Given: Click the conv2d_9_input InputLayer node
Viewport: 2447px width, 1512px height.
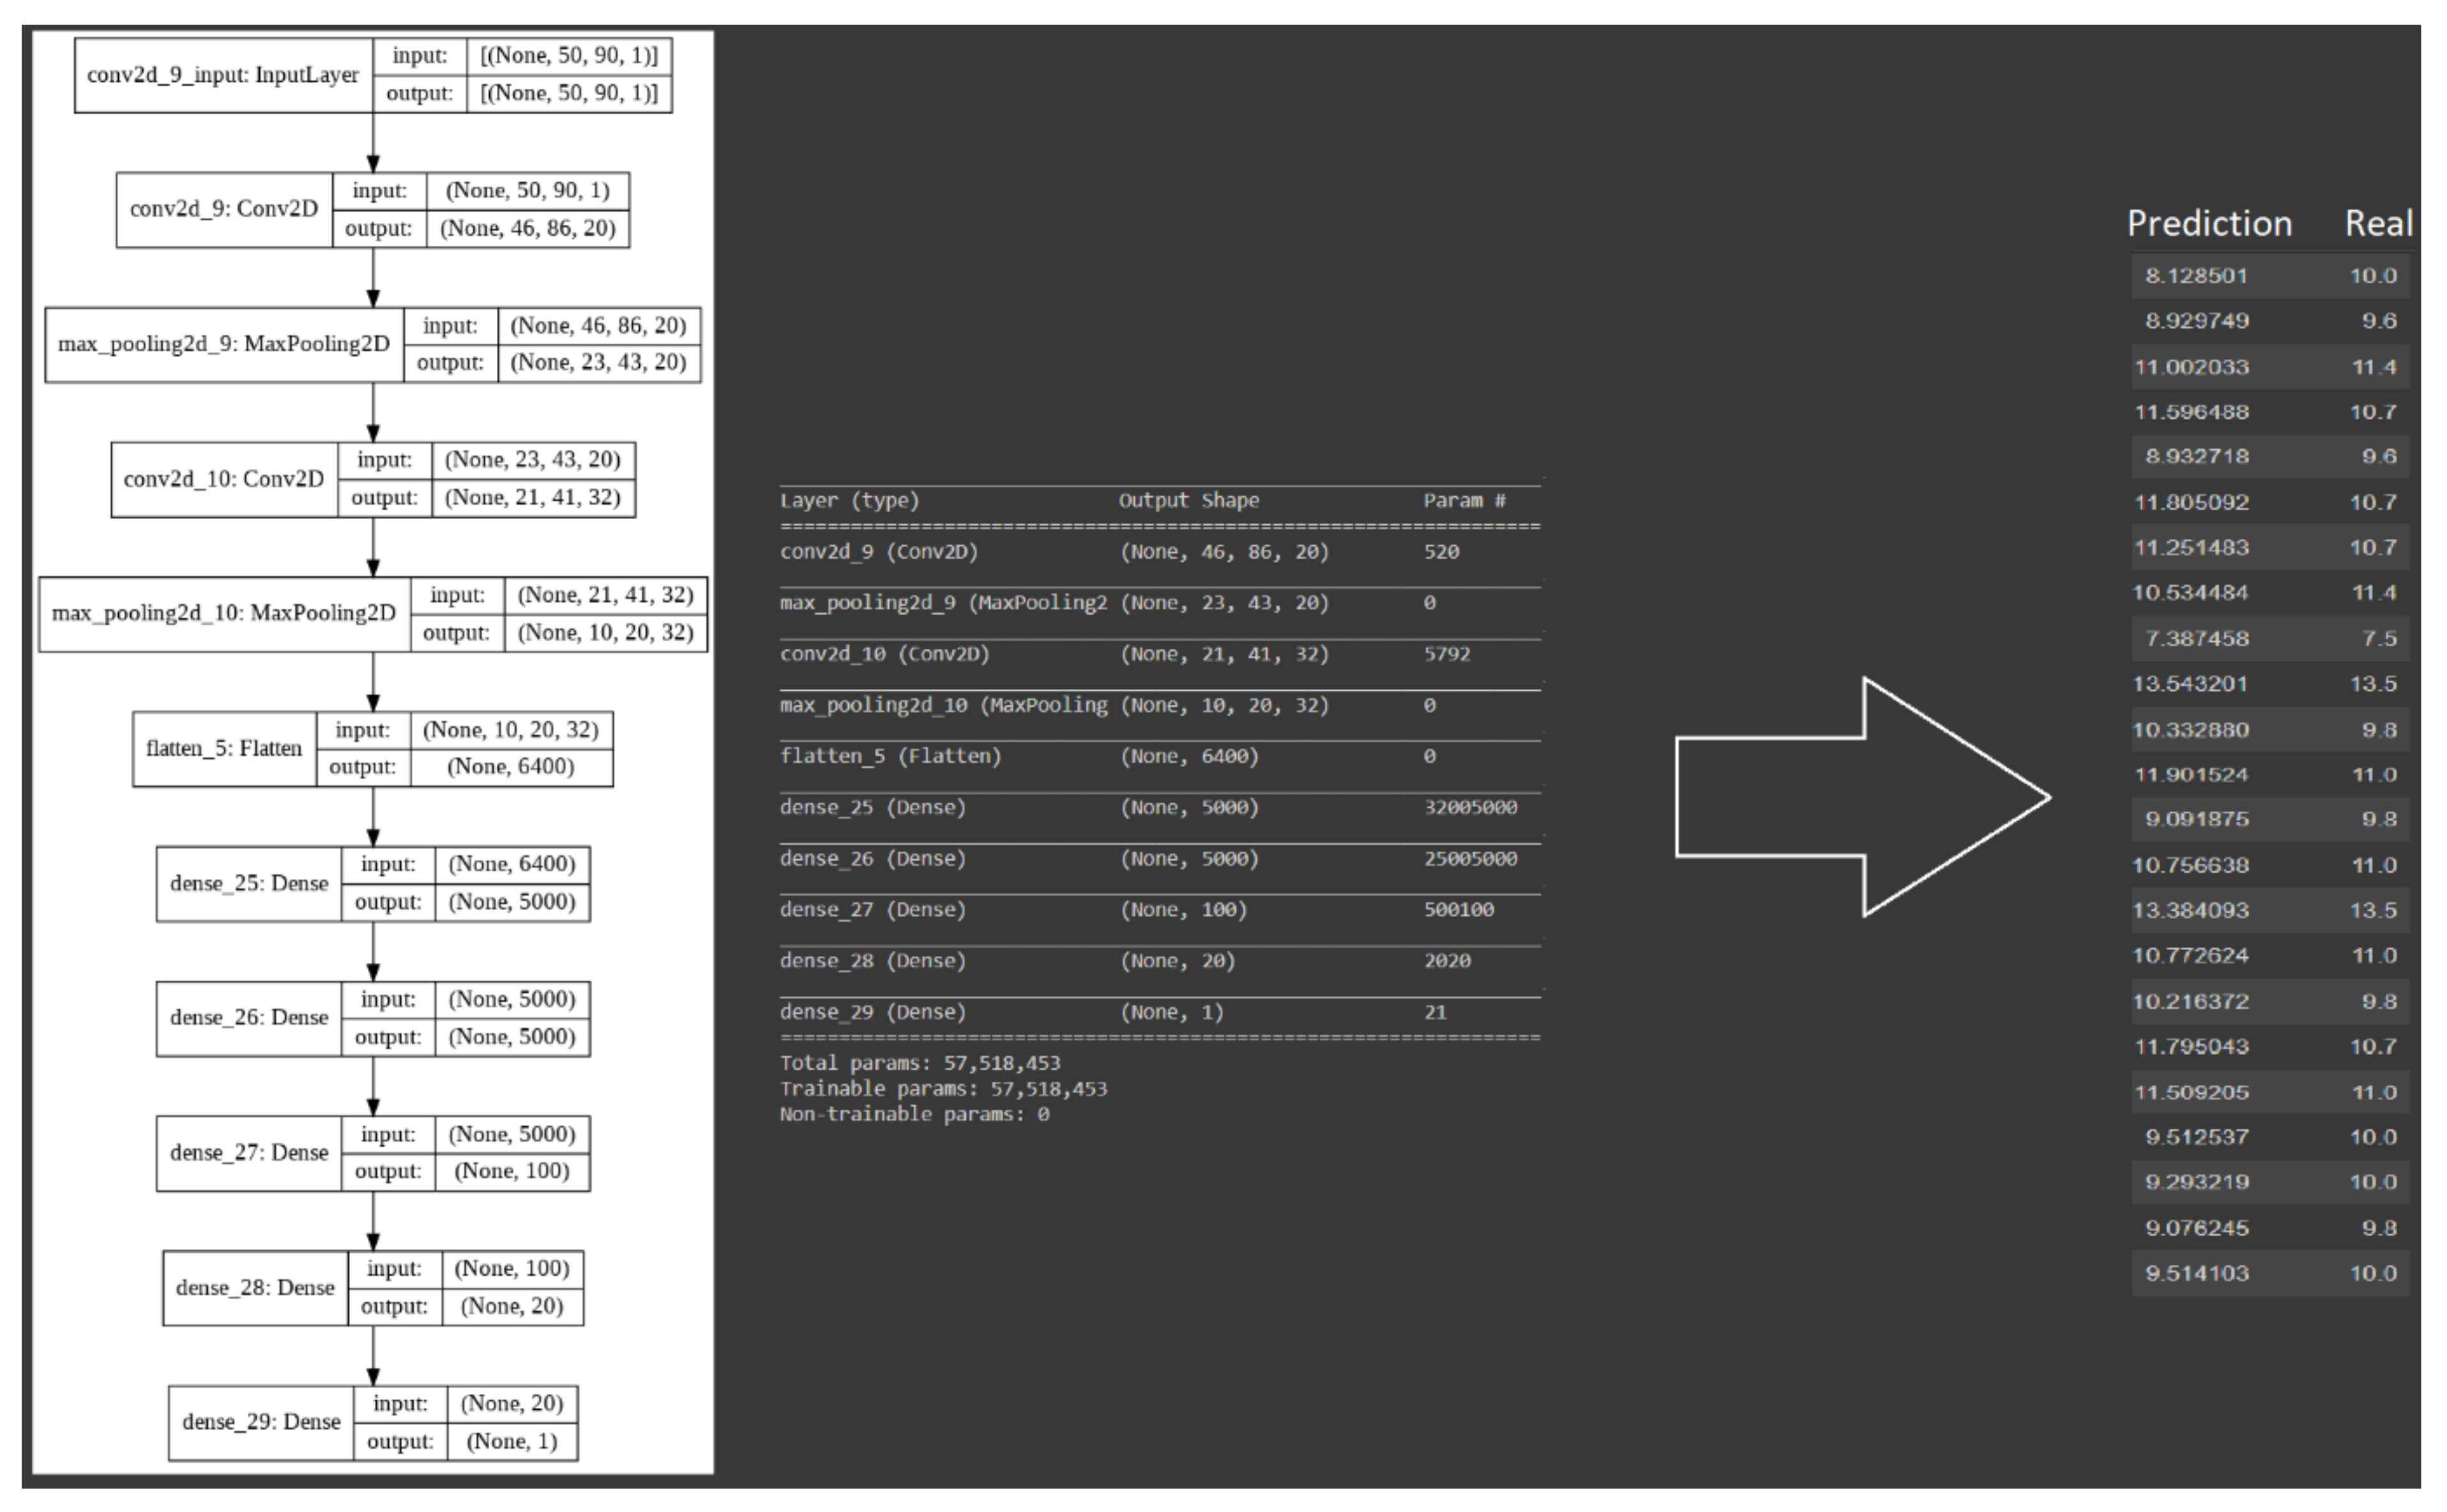Looking at the screenshot, I should pyautogui.click(x=223, y=75).
